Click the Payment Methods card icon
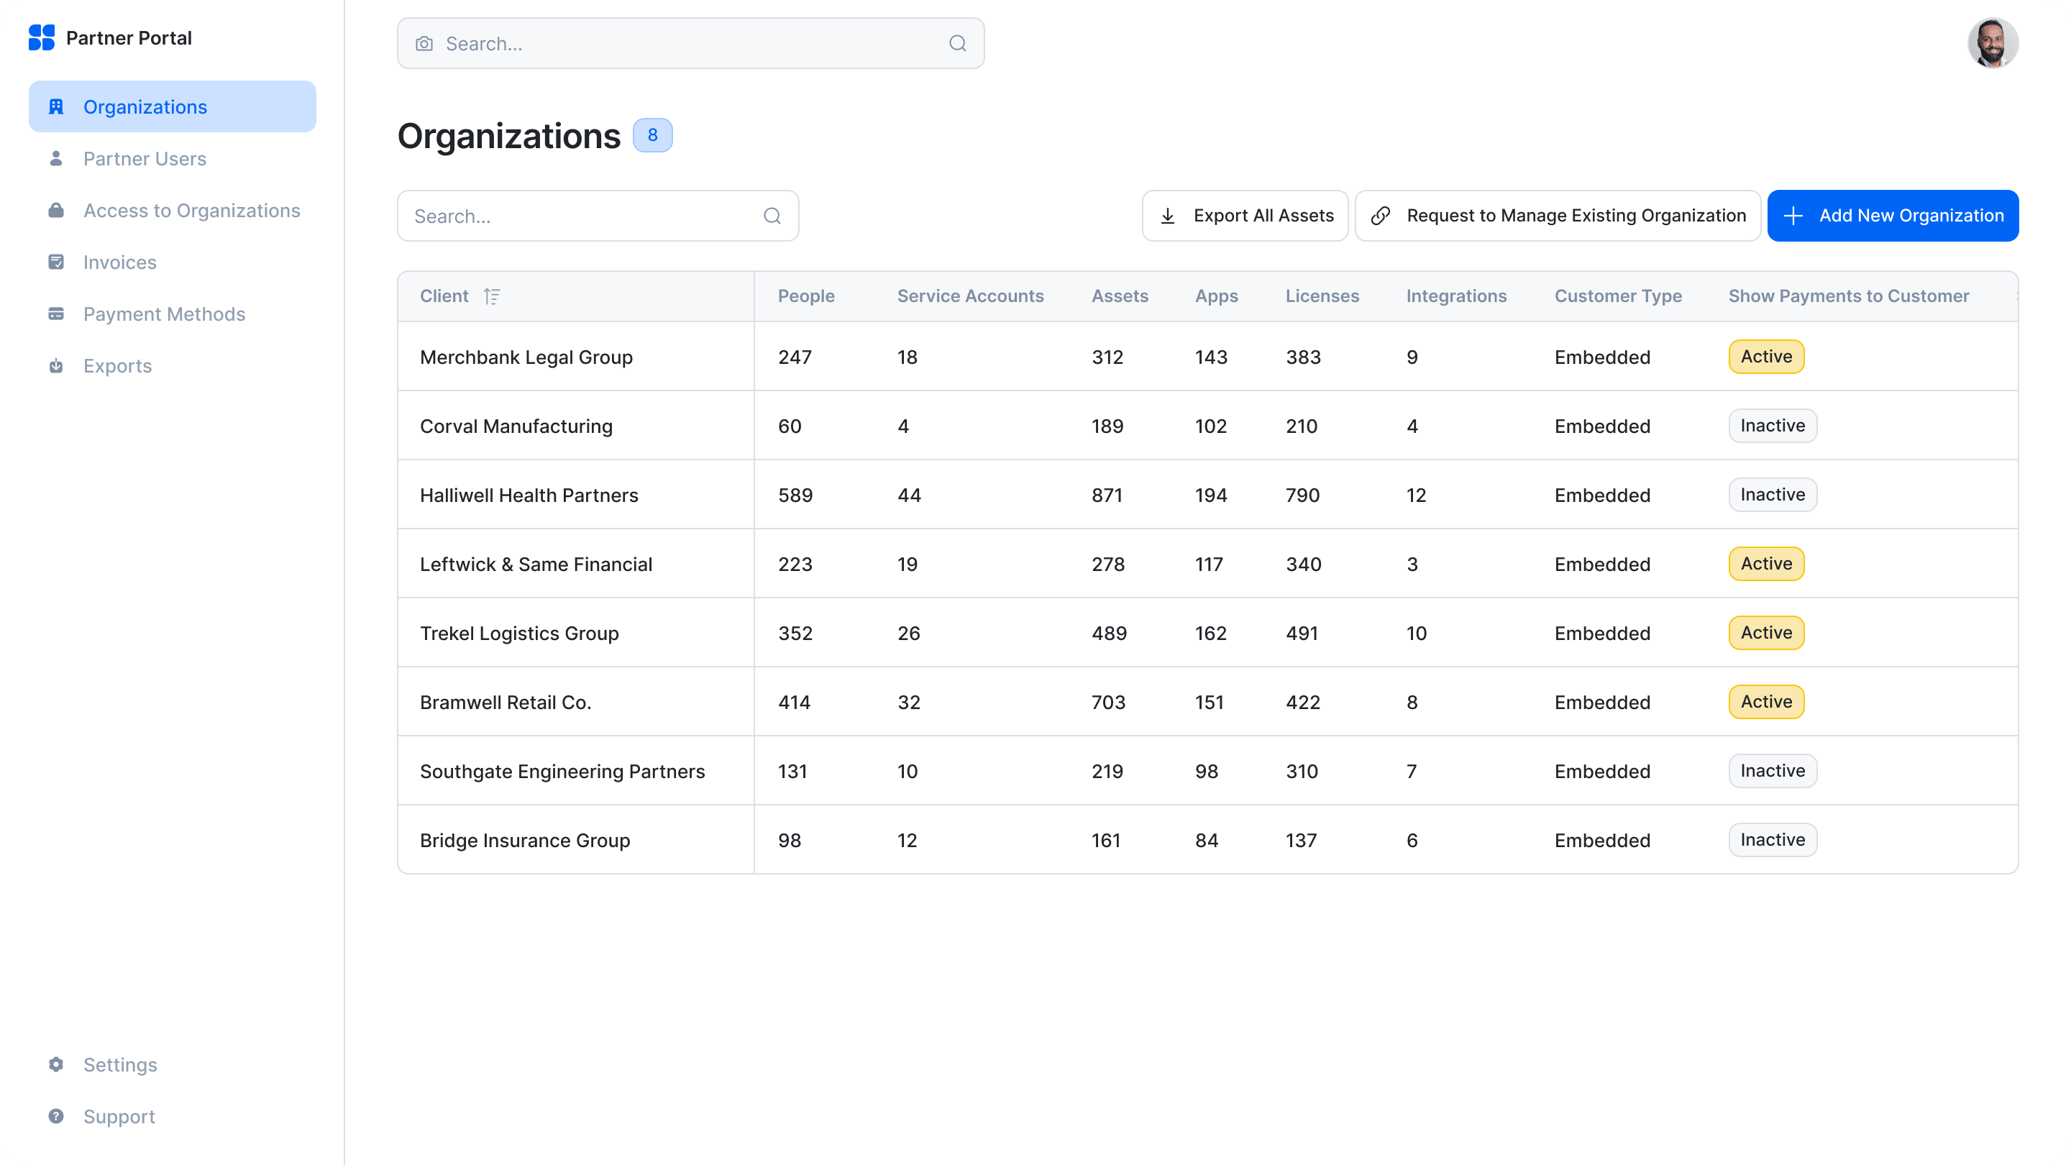Screen dimensions: 2071x1165 click(56, 314)
